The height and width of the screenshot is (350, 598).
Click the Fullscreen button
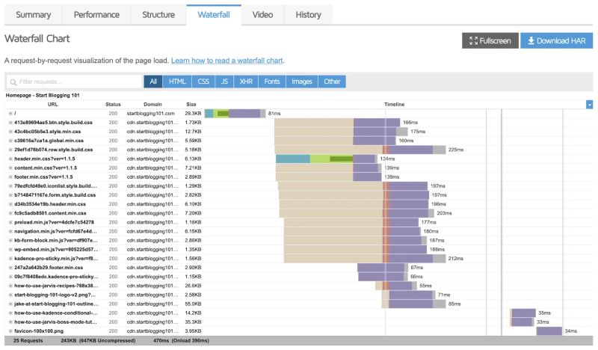click(490, 40)
